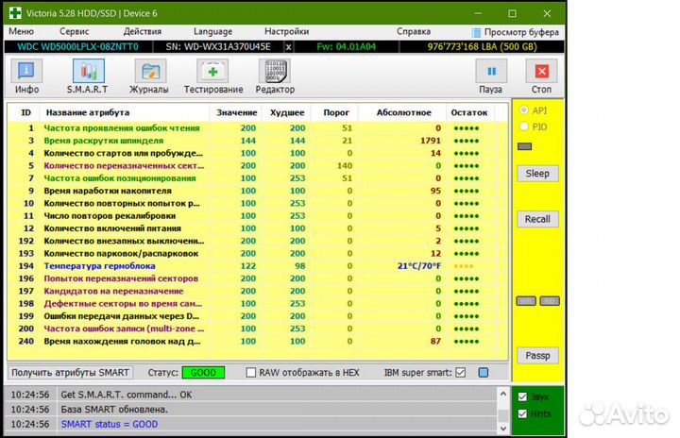Click the firmware label Fw: 04.01A04

(x=346, y=47)
